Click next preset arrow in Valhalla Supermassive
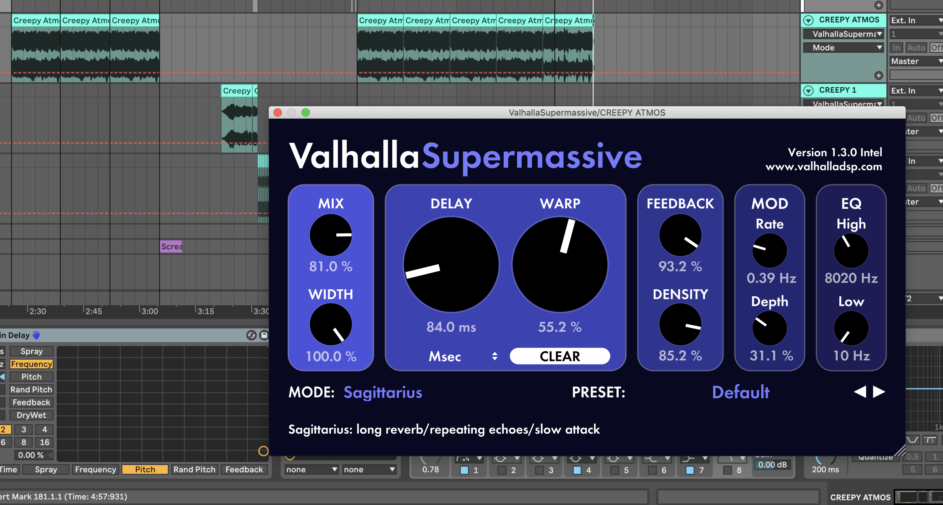Viewport: 943px width, 505px height. click(x=879, y=392)
